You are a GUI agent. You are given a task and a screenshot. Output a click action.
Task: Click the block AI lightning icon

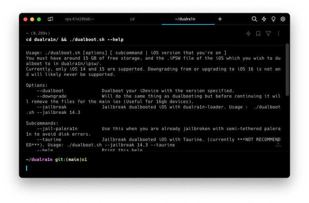point(248,34)
